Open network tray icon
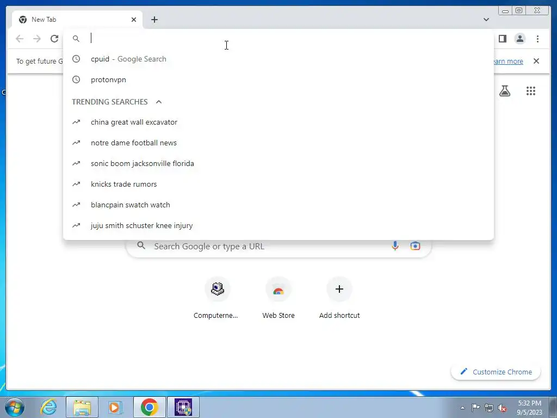 tap(489, 408)
